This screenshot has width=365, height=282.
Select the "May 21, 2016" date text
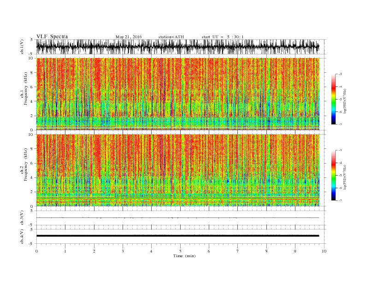[x=129, y=37]
